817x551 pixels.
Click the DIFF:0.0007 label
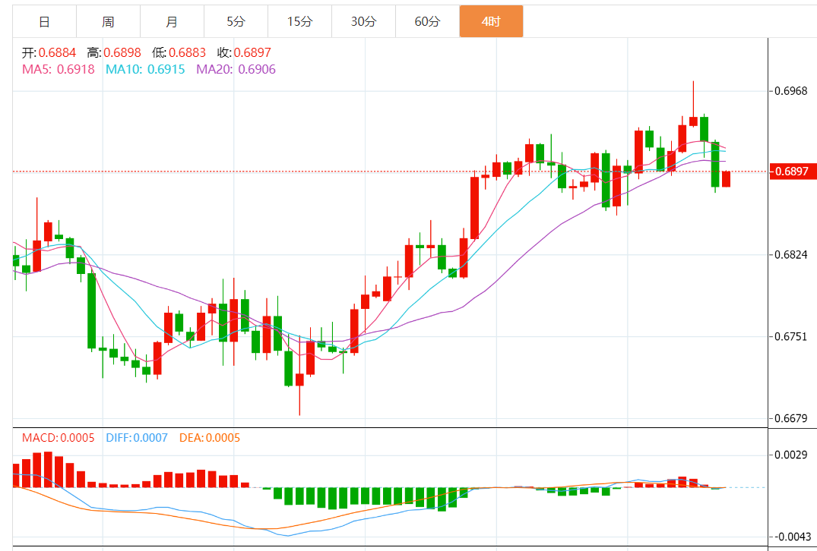137,438
